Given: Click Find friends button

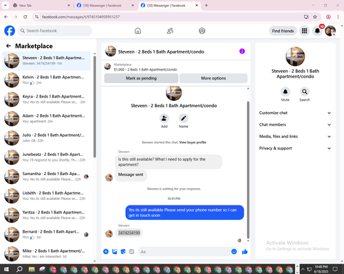Looking at the screenshot, I should [283, 31].
